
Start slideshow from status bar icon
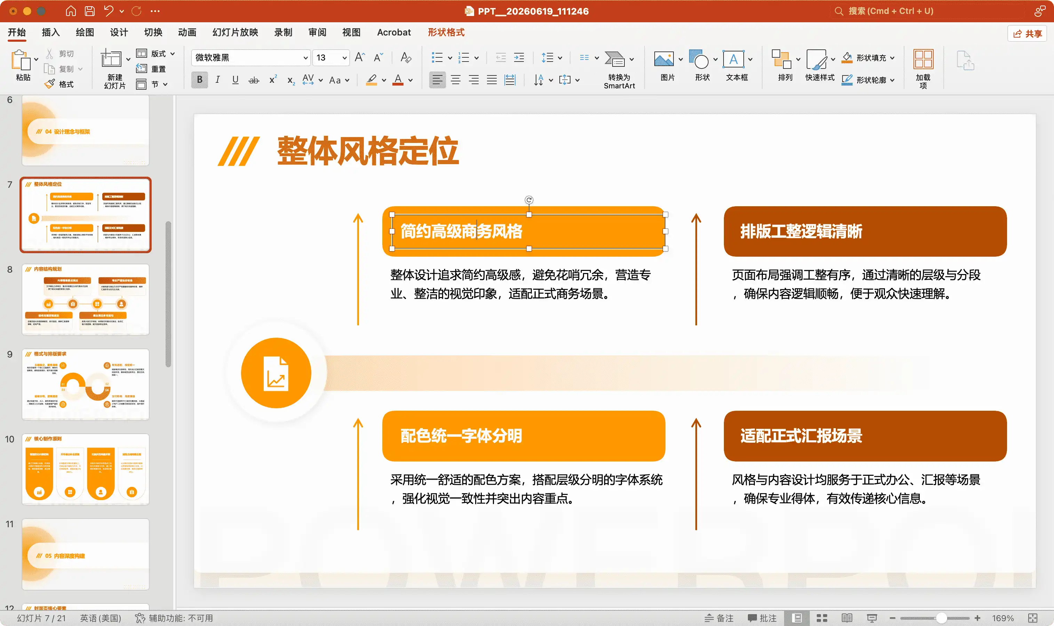click(872, 618)
